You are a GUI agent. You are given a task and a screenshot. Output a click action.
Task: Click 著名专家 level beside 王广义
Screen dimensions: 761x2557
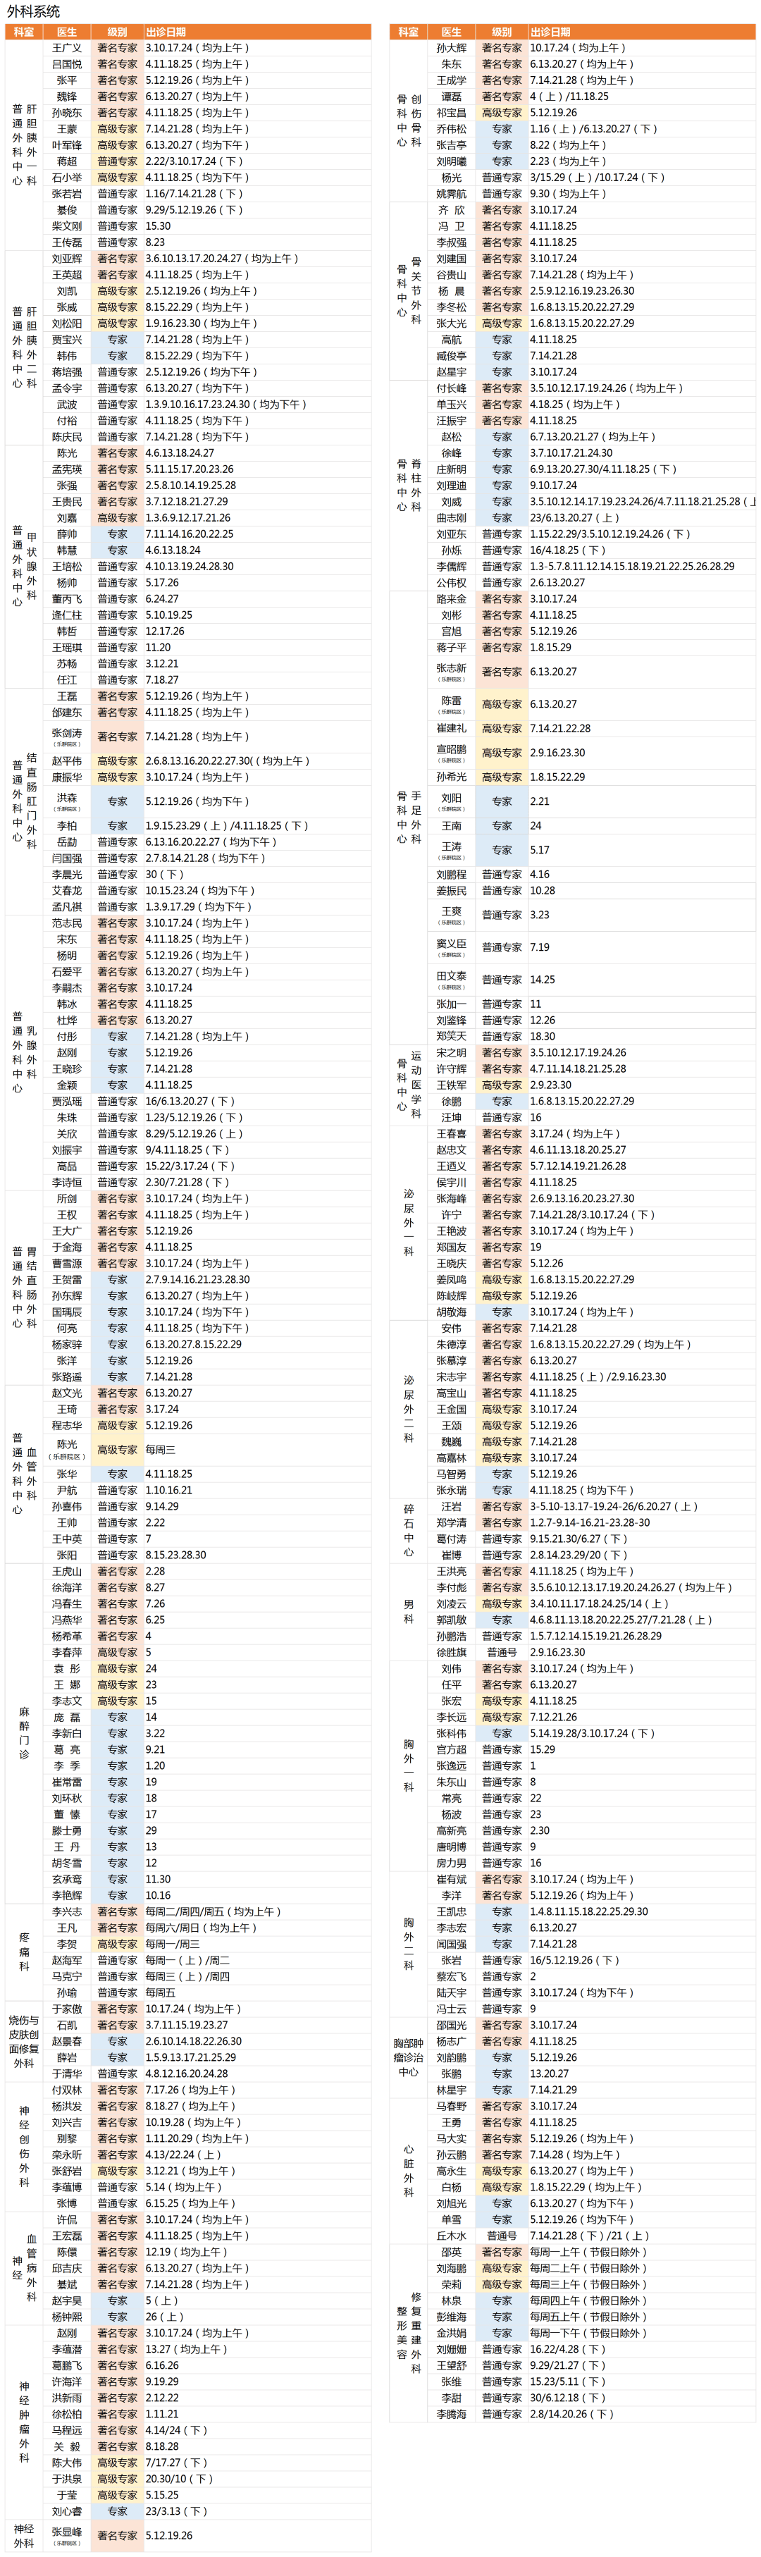click(117, 48)
